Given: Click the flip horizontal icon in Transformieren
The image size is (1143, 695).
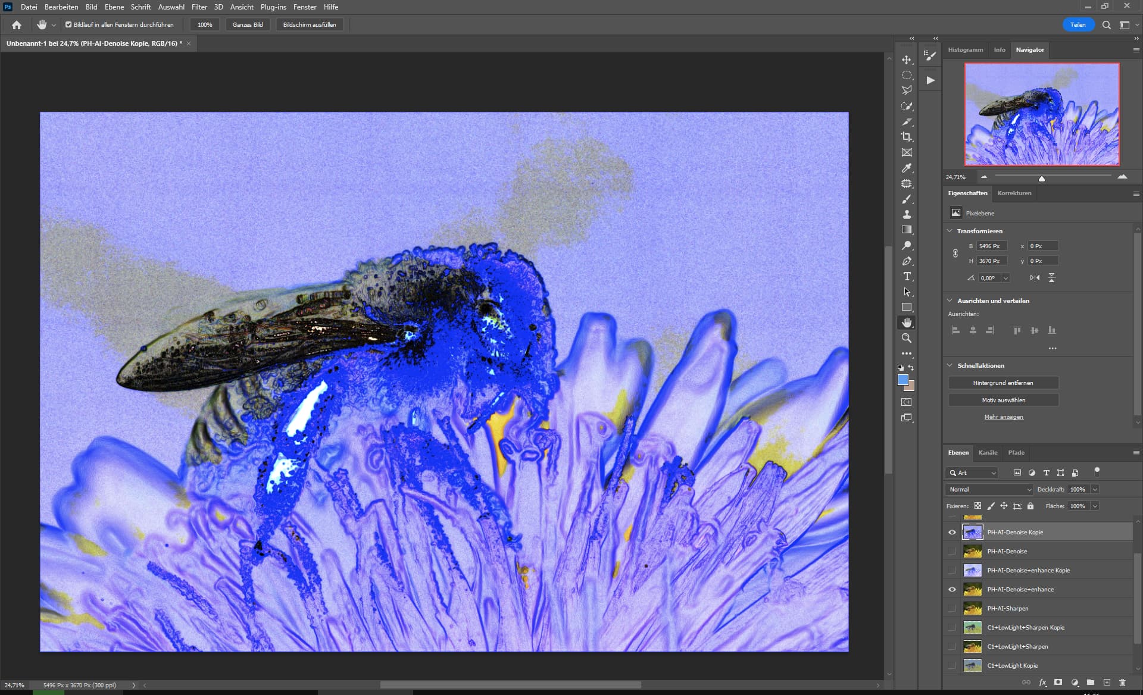Looking at the screenshot, I should coord(1035,278).
